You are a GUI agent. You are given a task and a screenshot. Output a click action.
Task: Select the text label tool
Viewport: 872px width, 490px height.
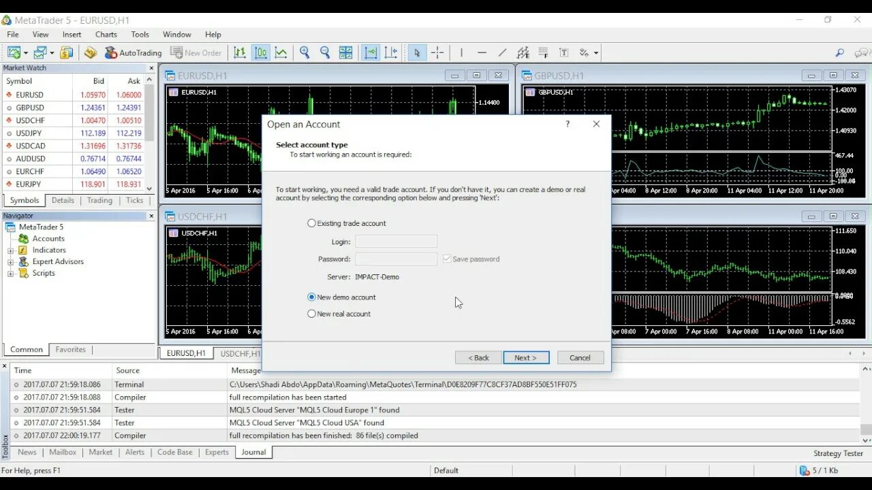(563, 52)
